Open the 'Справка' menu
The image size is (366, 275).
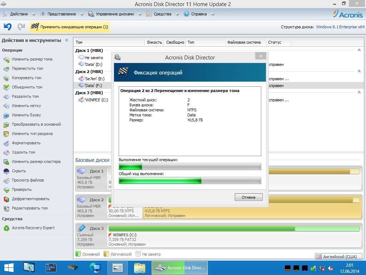(x=199, y=14)
